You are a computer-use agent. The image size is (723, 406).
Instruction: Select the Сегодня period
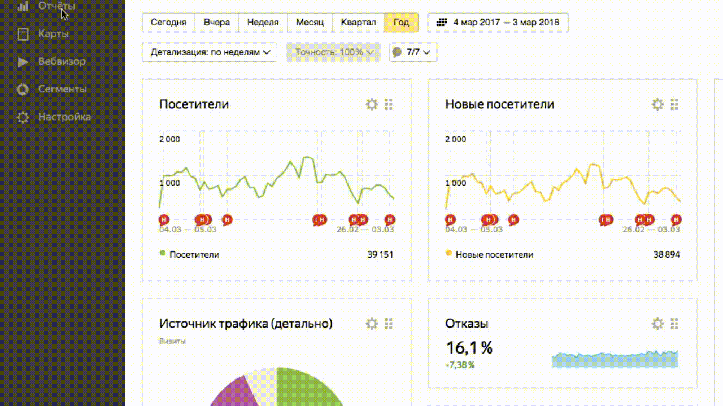(168, 23)
